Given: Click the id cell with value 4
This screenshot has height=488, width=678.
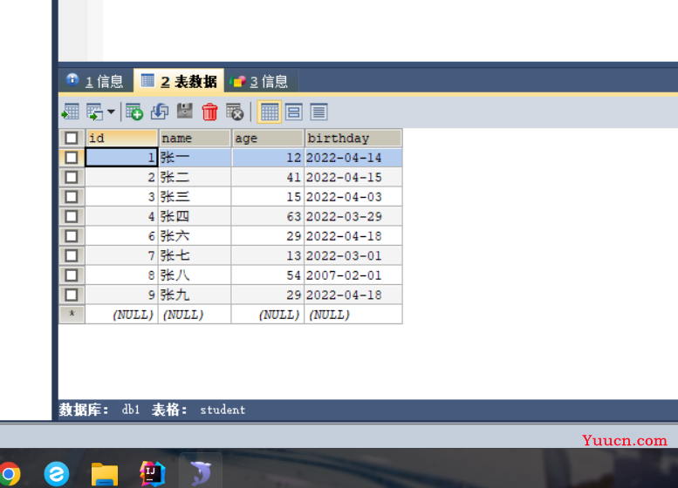Looking at the screenshot, I should point(121,216).
